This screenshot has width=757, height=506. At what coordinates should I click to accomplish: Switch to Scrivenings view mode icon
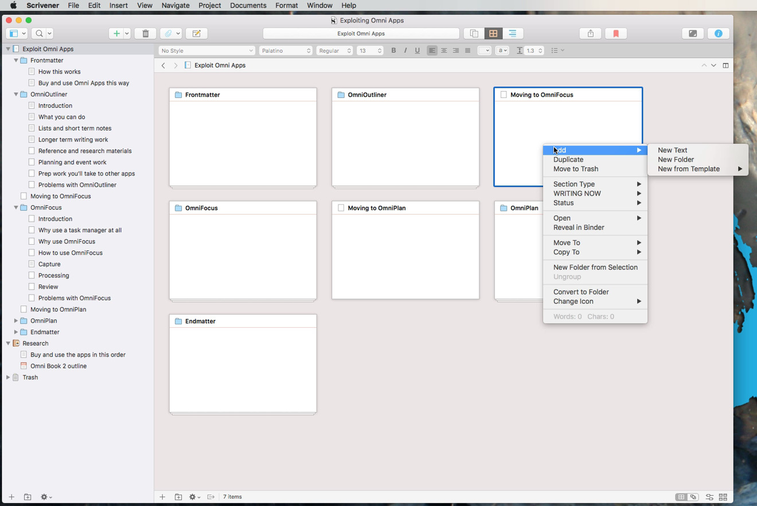point(474,33)
